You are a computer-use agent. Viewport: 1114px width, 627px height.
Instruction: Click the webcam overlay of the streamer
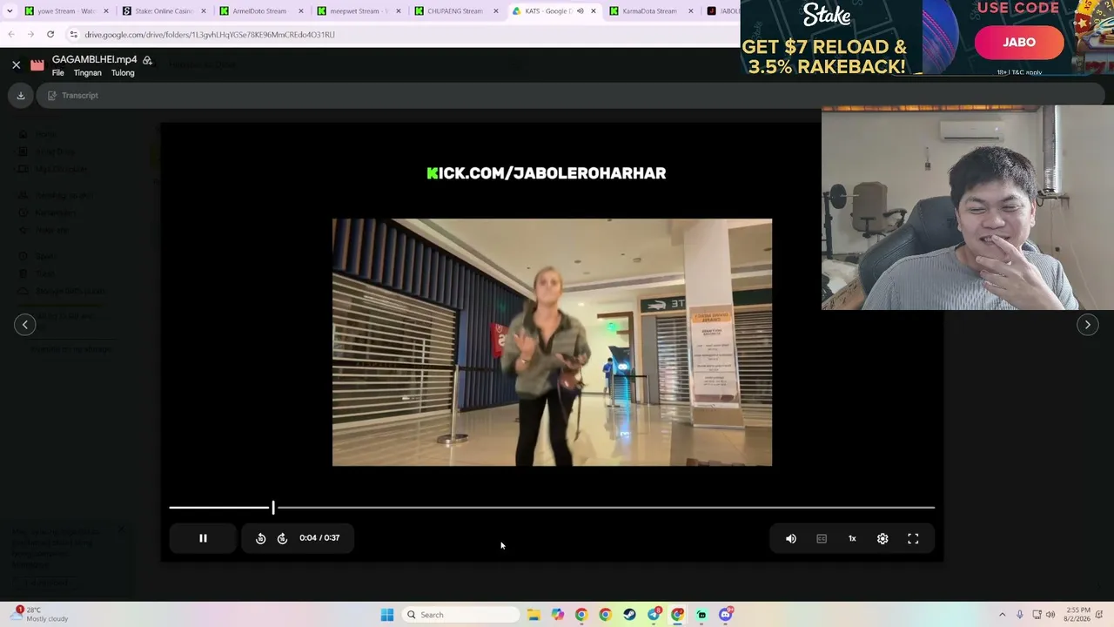tap(968, 207)
